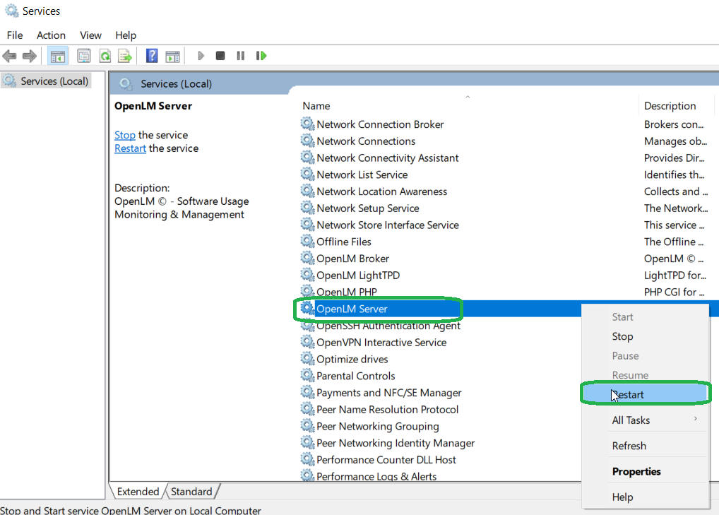Open the Action menu
This screenshot has height=515, width=719.
point(51,35)
